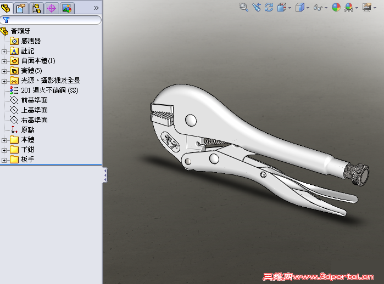Open the FeatureManager design tree tab

point(6,8)
